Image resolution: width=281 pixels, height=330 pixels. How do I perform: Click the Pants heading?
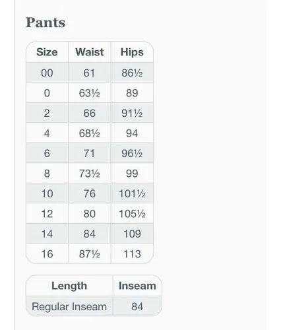coord(46,22)
